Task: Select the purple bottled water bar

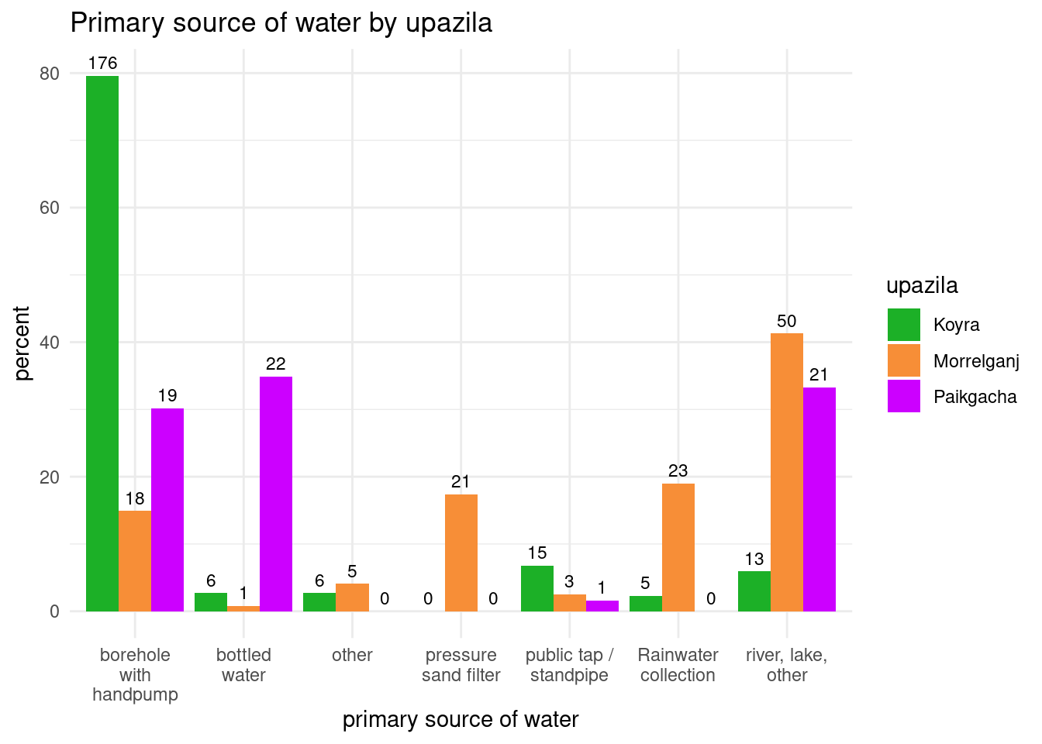Action: pos(276,494)
